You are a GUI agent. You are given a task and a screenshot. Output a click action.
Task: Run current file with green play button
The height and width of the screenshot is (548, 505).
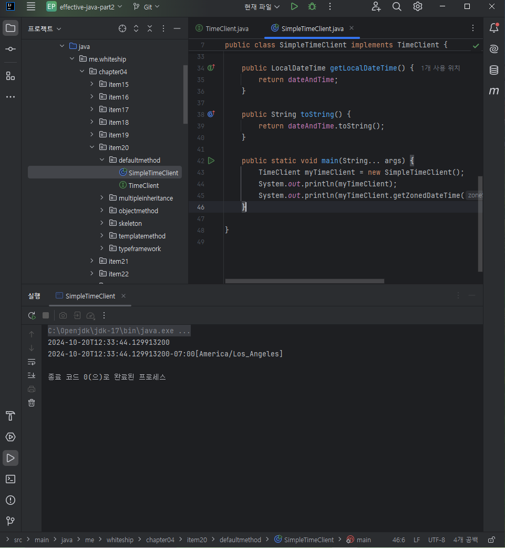(294, 7)
